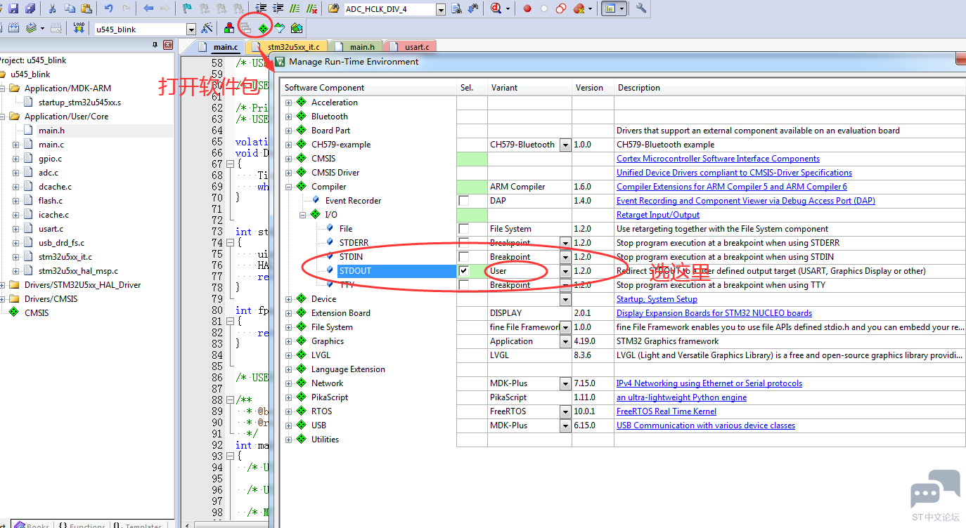Launch the Pack Installer

pos(297,28)
